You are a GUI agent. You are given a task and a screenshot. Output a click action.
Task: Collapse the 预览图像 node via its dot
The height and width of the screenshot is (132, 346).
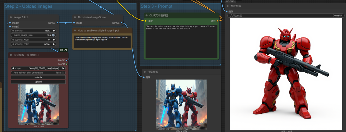pyautogui.click(x=145, y=72)
